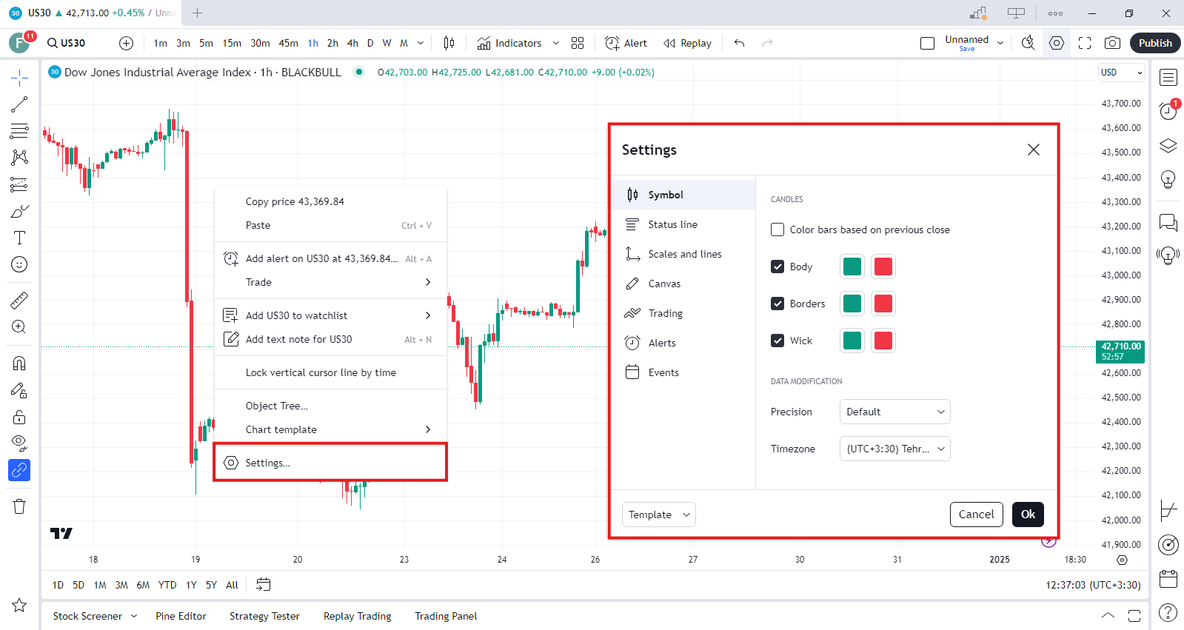The image size is (1184, 630).
Task: Enable Color bars based on previous close
Action: (777, 229)
